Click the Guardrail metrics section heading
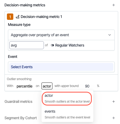 pos(18,102)
